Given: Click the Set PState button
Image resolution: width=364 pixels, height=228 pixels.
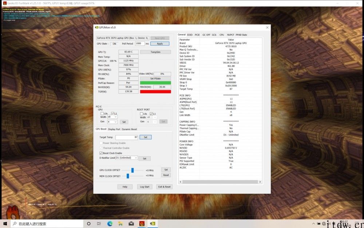Looking at the screenshot, I should tap(155, 78).
